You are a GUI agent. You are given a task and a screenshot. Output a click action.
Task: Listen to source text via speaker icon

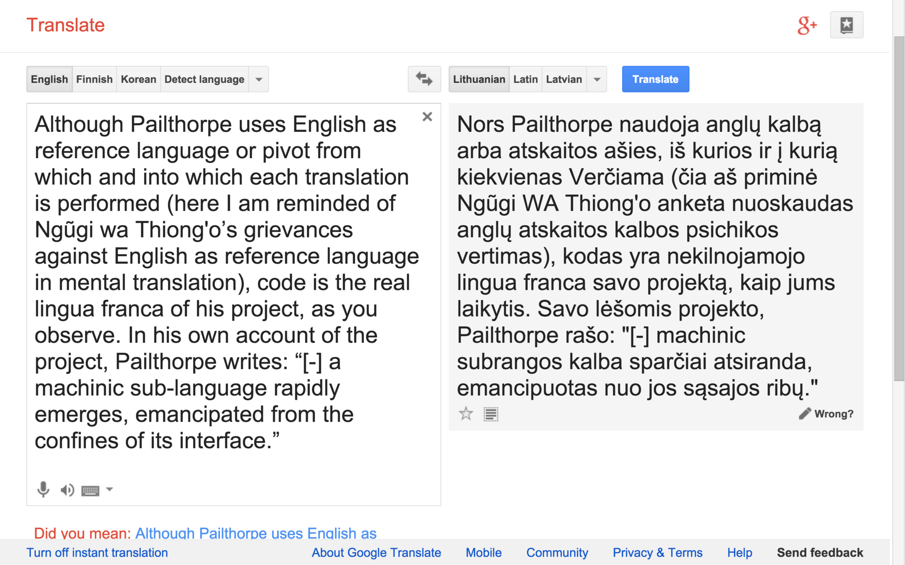tap(67, 490)
